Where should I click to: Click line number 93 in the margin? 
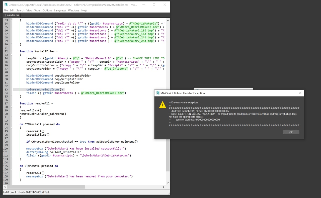[6, 124]
